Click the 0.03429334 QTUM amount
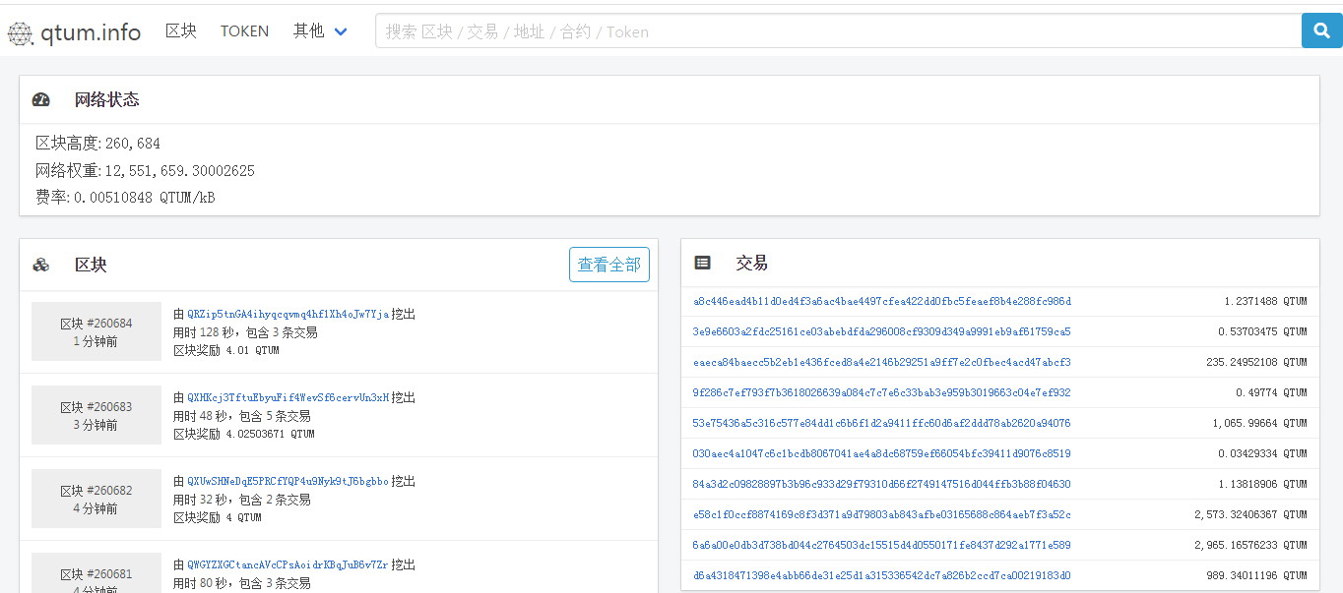Screen dimensions: 1343x593 click(x=1262, y=453)
